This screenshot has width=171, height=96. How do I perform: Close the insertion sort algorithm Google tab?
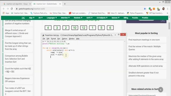coord(30,4)
